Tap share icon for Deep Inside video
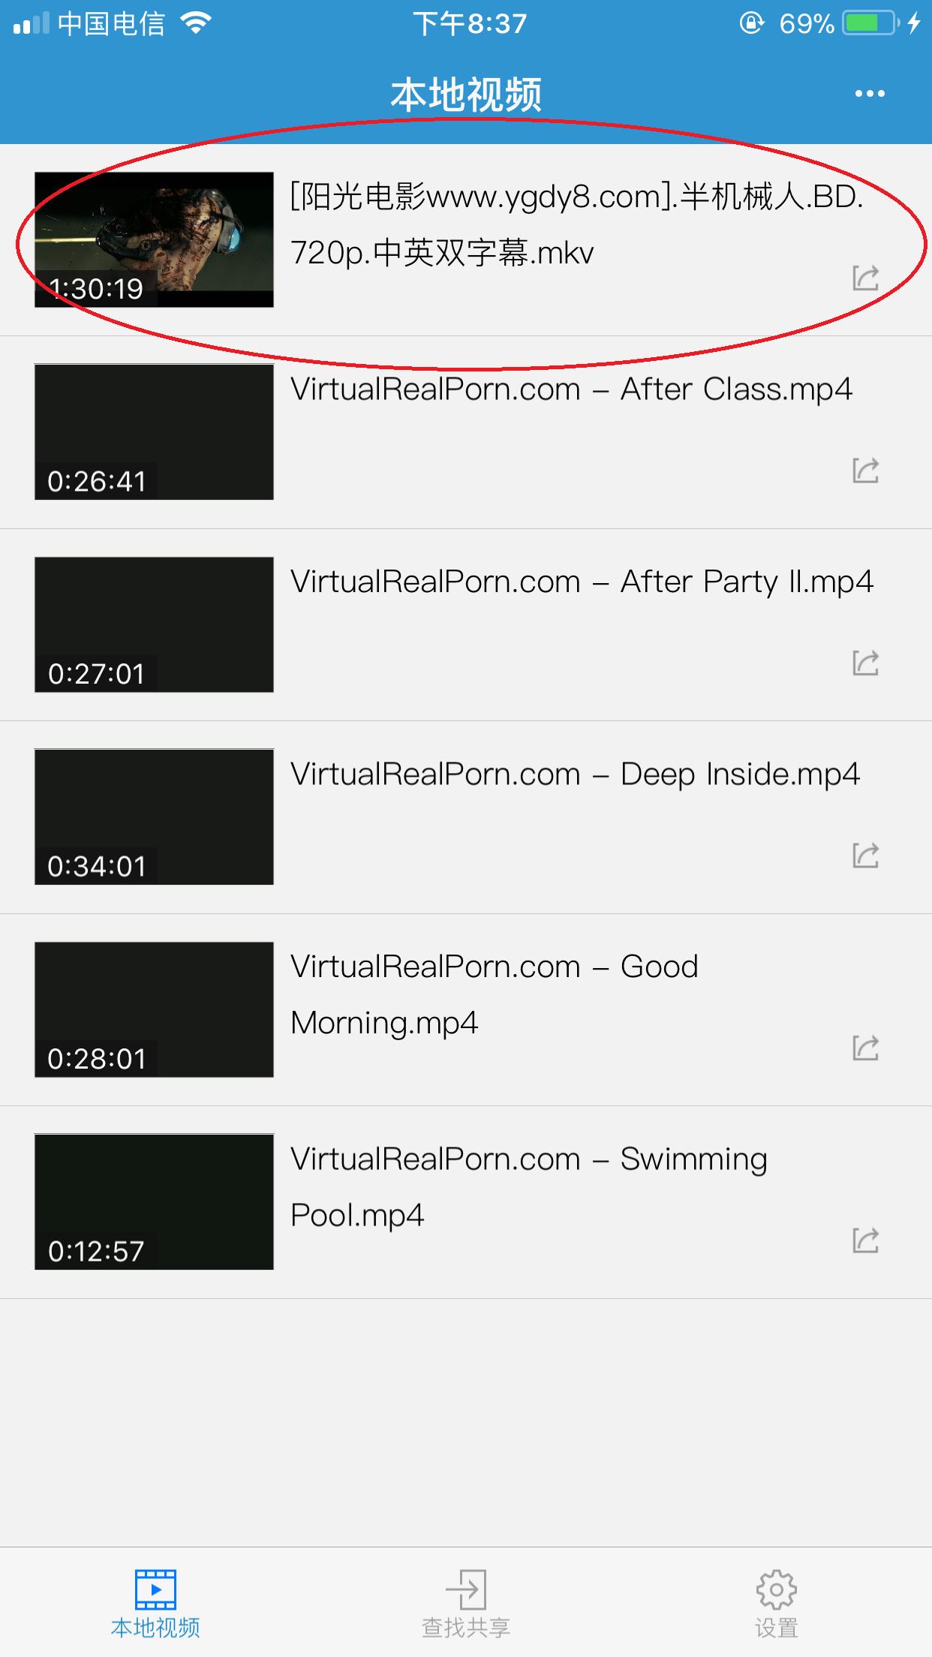 tap(865, 856)
